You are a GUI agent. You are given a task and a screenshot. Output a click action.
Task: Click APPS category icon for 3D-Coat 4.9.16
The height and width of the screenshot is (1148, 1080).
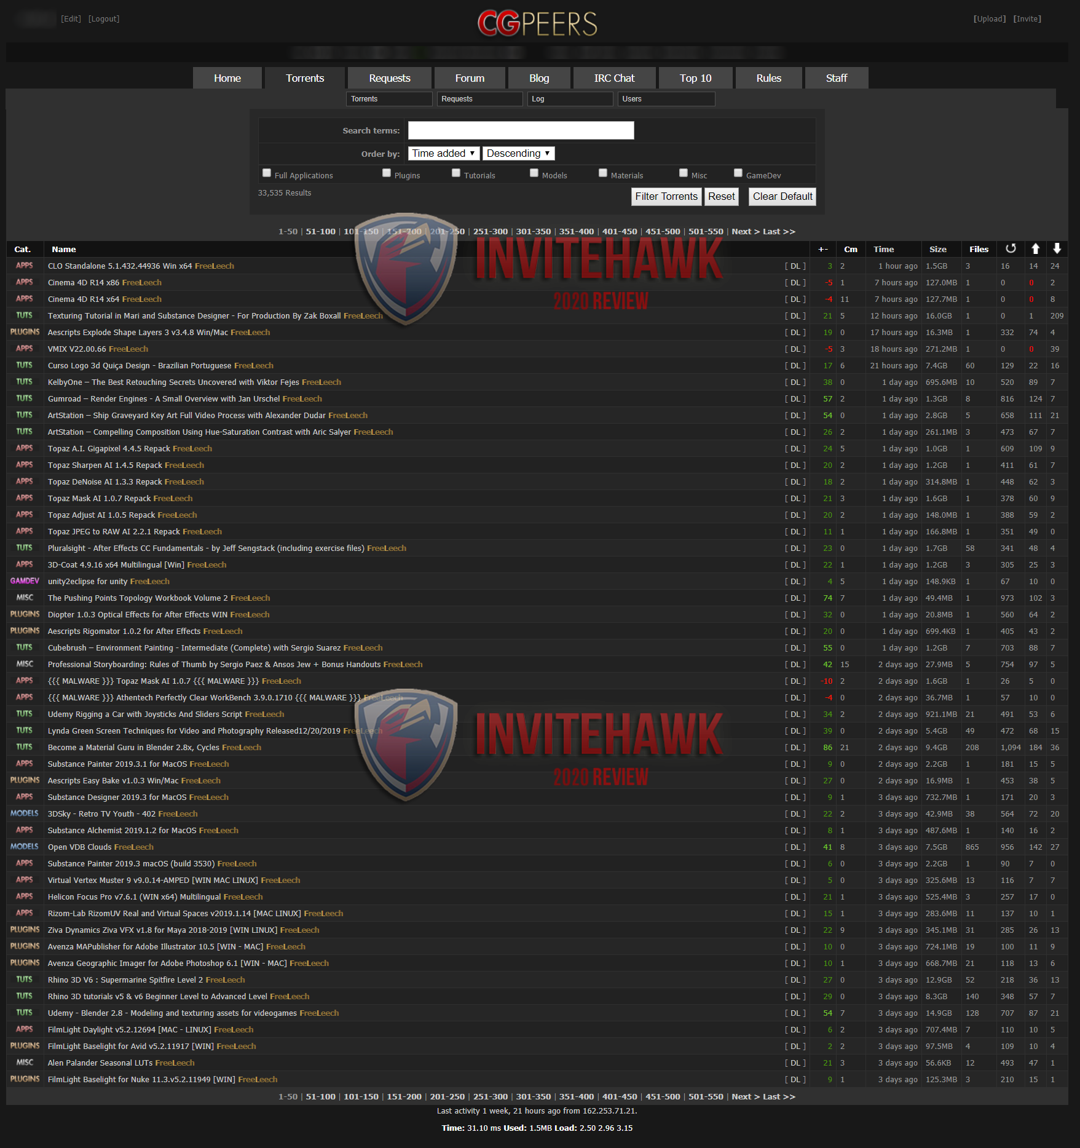coord(25,564)
